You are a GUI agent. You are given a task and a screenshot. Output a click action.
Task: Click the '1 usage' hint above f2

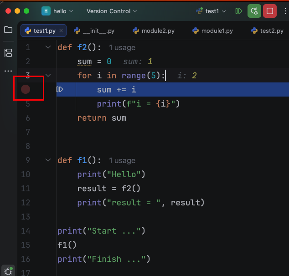coord(122,48)
